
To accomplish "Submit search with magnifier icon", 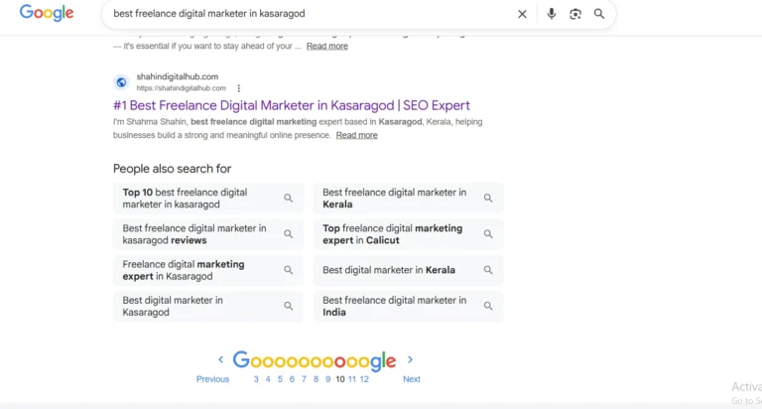I will coord(599,14).
